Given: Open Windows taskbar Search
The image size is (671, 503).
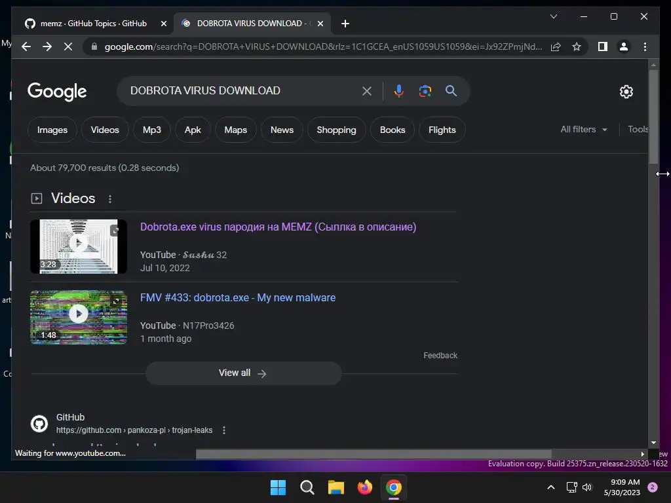Looking at the screenshot, I should point(307,487).
